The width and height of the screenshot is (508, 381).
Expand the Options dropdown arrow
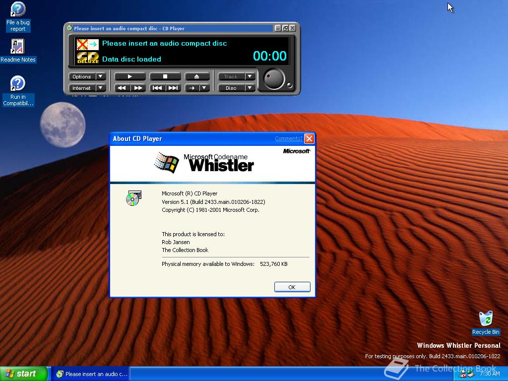(x=100, y=76)
